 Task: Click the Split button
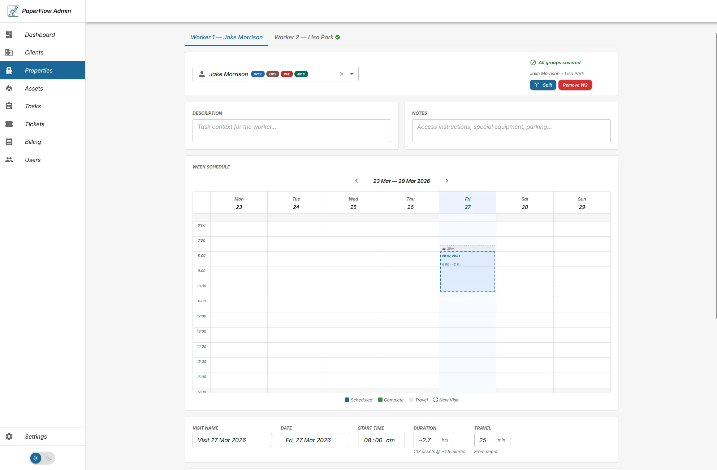543,85
